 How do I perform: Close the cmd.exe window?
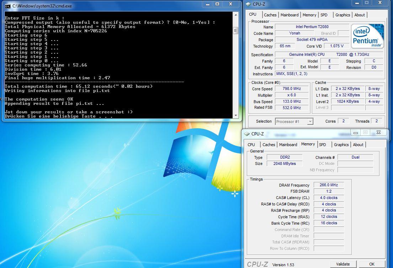pyautogui.click(x=230, y=4)
